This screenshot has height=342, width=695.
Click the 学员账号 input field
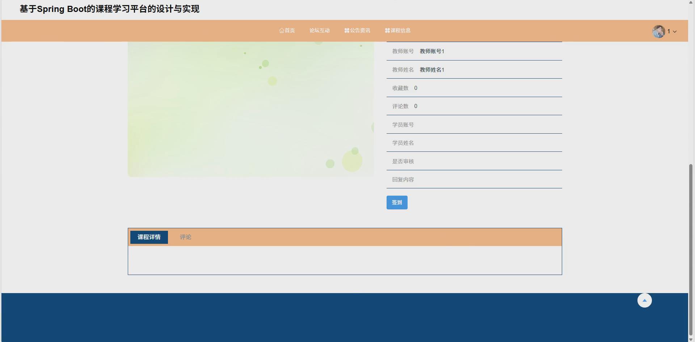pos(471,124)
